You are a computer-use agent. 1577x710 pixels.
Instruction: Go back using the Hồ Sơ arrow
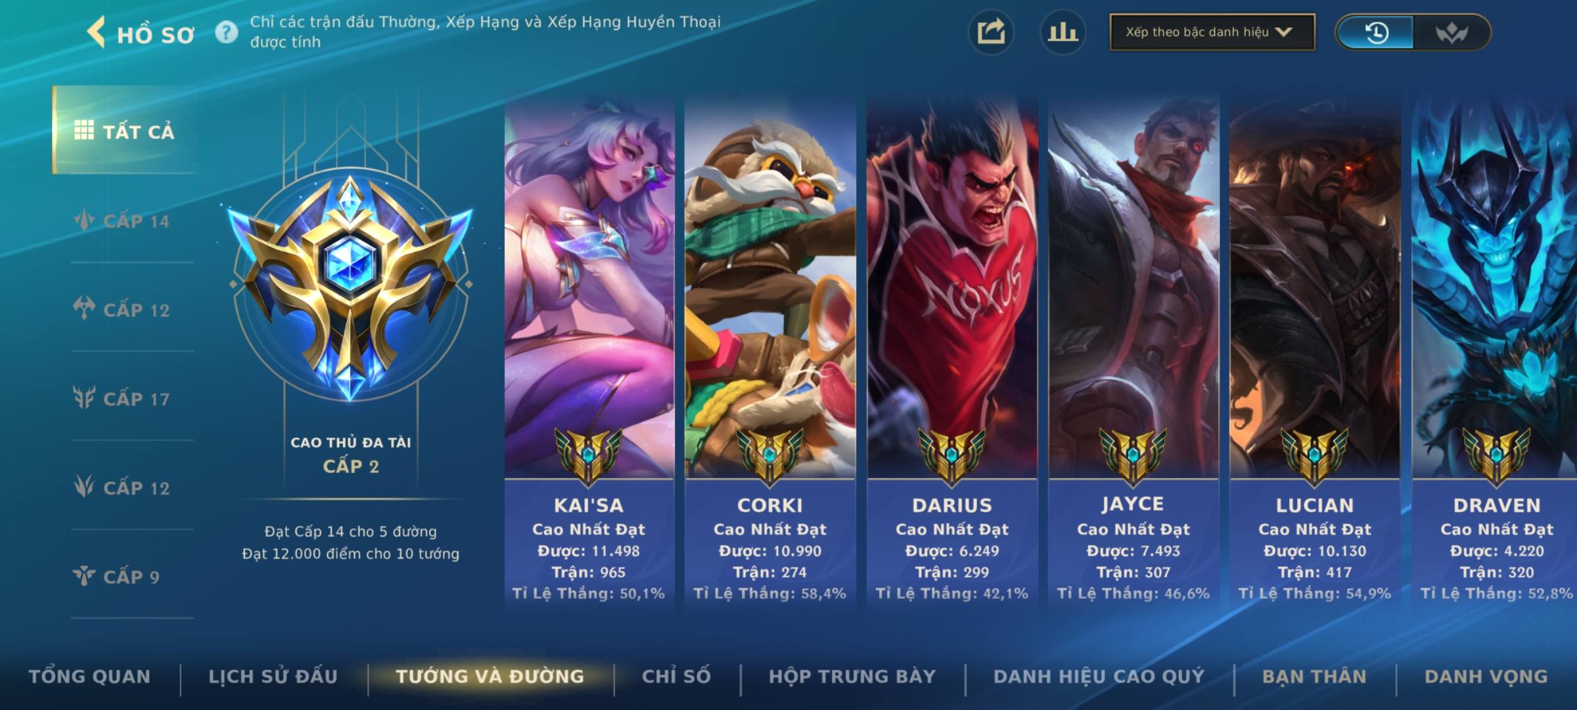tap(96, 33)
